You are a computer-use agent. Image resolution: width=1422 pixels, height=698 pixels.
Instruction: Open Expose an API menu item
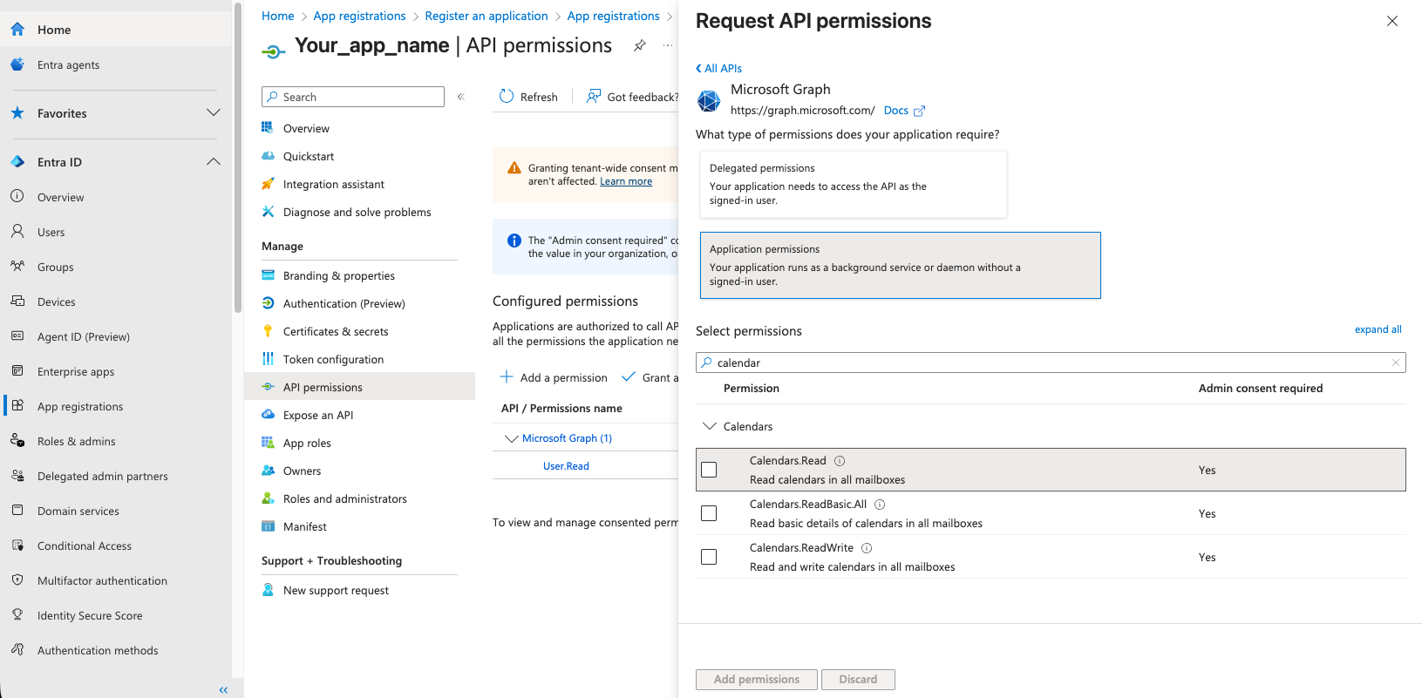pyautogui.click(x=318, y=415)
